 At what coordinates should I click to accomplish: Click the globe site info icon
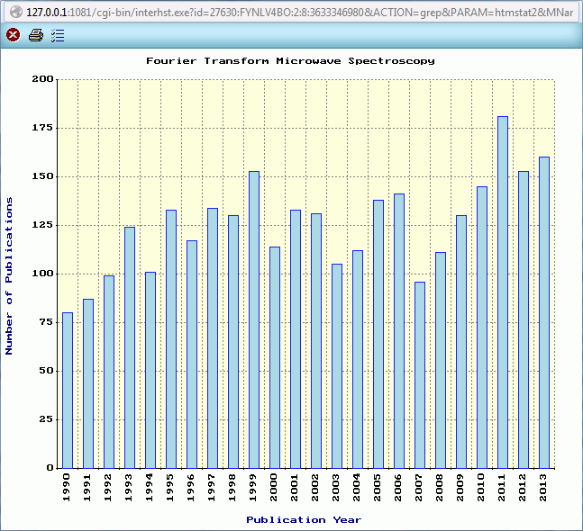click(15, 10)
